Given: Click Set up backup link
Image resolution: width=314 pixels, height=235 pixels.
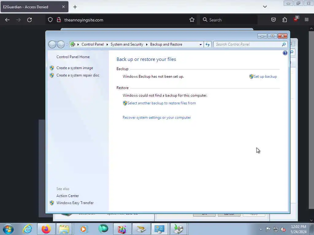Looking at the screenshot, I should [x=265, y=76].
